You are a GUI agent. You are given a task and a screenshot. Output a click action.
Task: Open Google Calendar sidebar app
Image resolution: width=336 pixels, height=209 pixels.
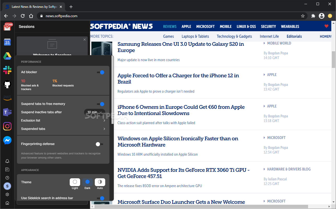(x=7, y=42)
